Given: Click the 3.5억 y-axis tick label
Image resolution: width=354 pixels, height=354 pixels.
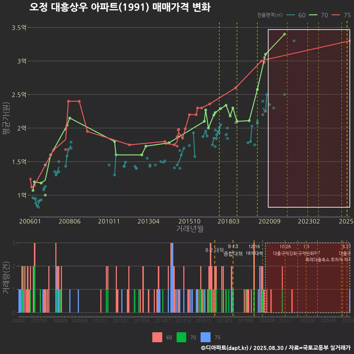Looking at the screenshot, I should pyautogui.click(x=19, y=28).
